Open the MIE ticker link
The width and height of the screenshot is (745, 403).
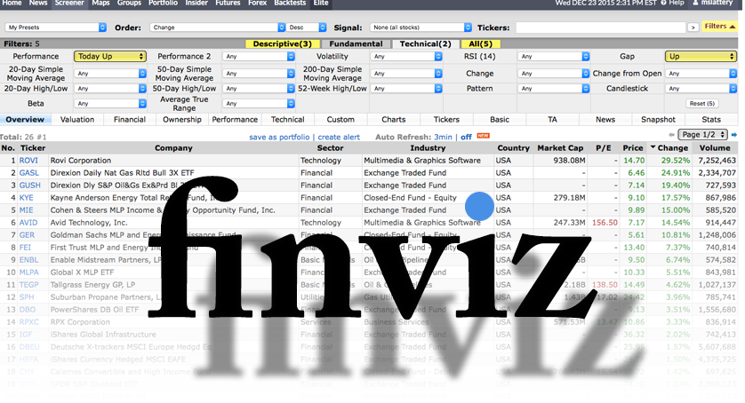click(26, 209)
